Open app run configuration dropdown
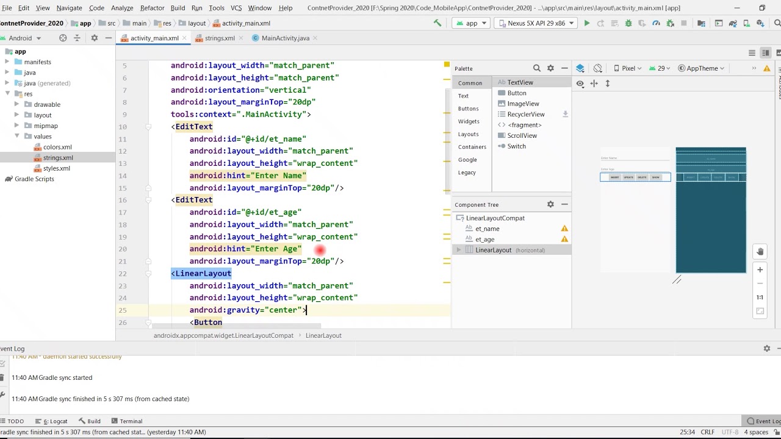The width and height of the screenshot is (781, 439). pos(471,23)
